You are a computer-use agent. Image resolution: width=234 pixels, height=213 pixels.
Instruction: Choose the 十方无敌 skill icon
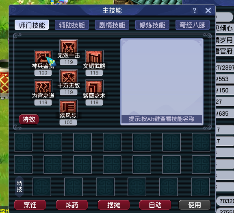(69, 78)
